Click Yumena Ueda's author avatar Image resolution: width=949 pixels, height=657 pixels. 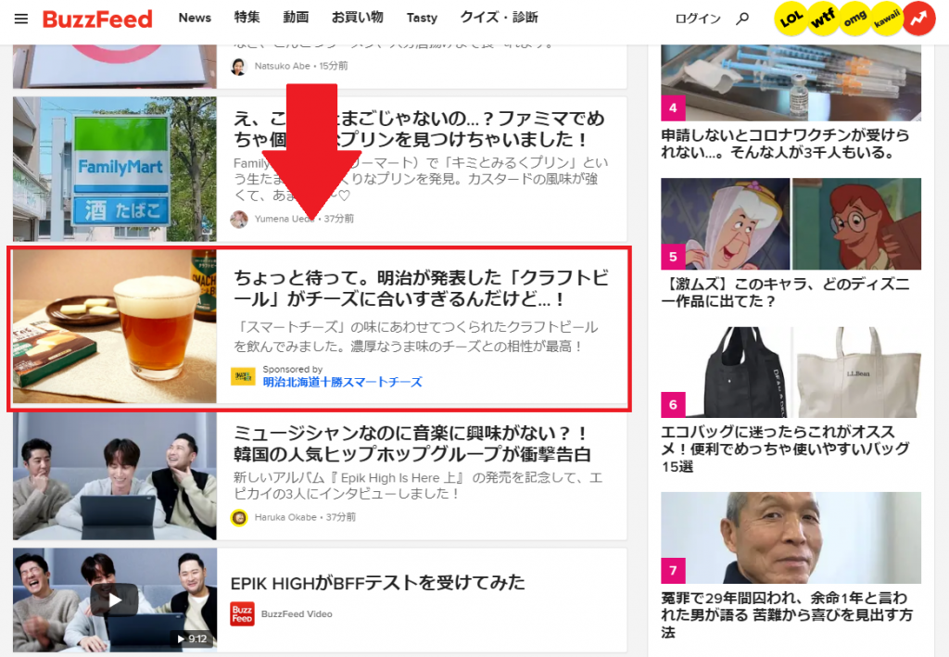pyautogui.click(x=239, y=219)
